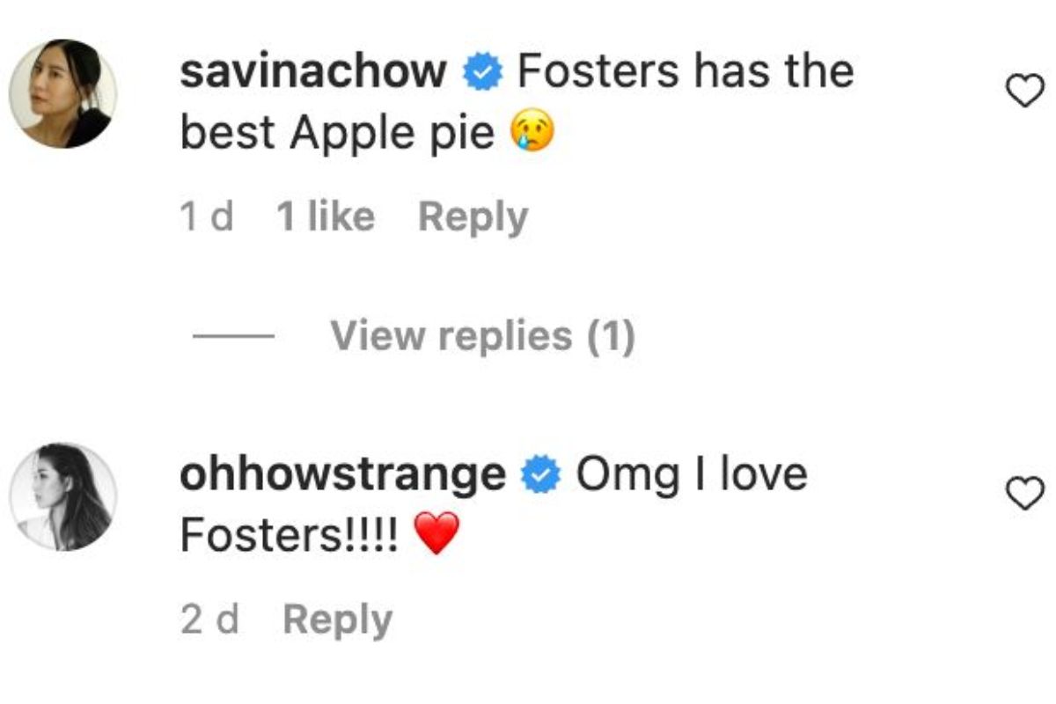Click the line beside View replies
Viewport: 1056px width, 704px height.
point(233,337)
